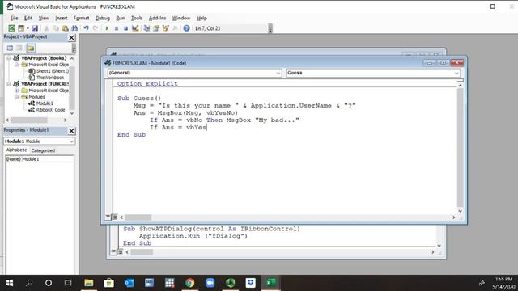Open the Tools menu

[137, 18]
